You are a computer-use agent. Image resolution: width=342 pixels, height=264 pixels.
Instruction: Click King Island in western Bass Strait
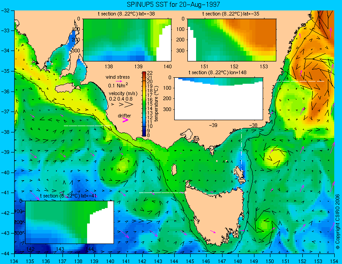click(x=174, y=170)
